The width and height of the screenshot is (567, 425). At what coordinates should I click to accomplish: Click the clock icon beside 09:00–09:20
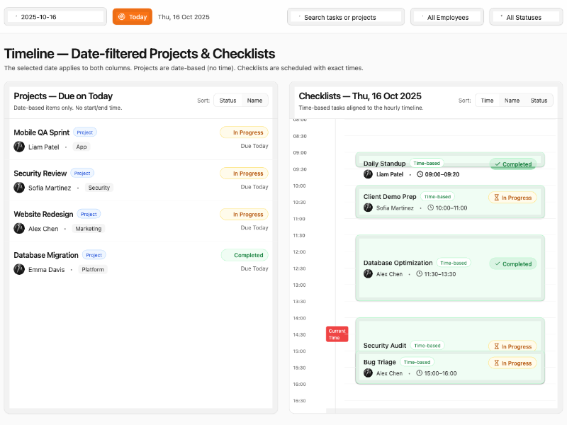pos(420,174)
